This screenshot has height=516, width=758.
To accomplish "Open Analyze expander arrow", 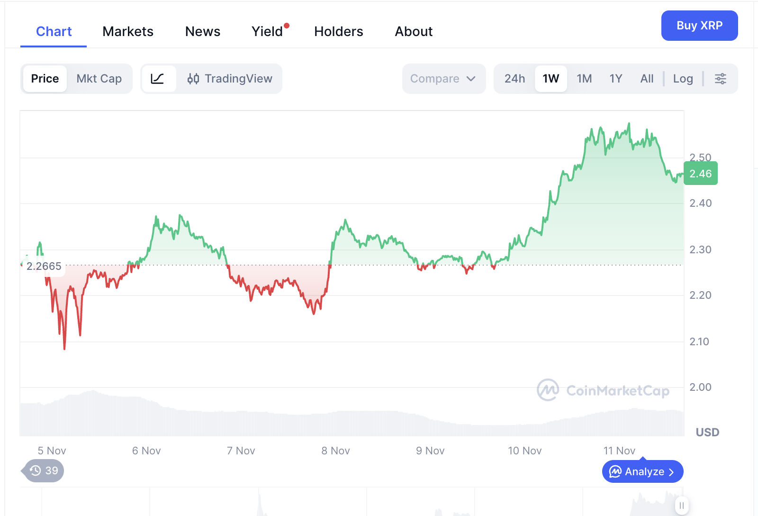I will pyautogui.click(x=671, y=471).
